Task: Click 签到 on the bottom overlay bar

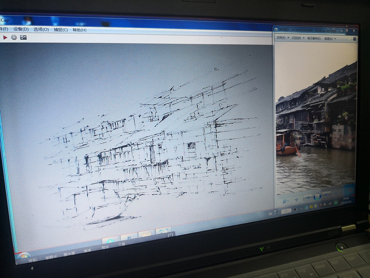Action: tap(32, 260)
